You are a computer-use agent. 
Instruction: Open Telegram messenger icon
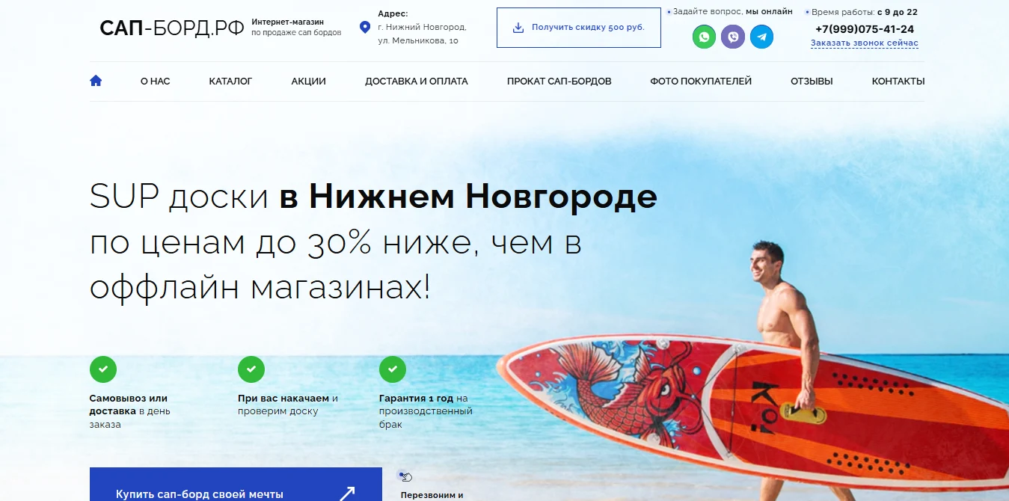pyautogui.click(x=761, y=37)
